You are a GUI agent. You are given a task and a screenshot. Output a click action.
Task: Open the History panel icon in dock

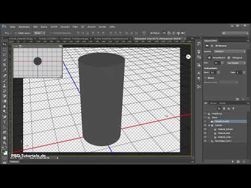point(199,43)
